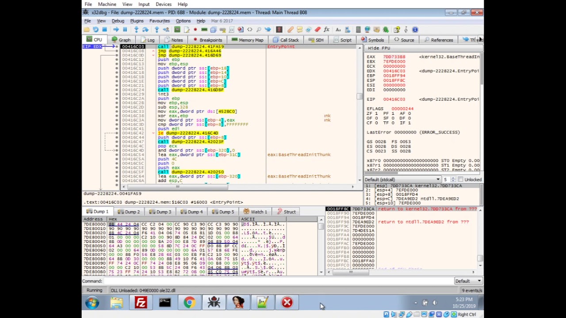
Task: Click the Source toolbar icon with angle brackets
Action: [x=249, y=30]
